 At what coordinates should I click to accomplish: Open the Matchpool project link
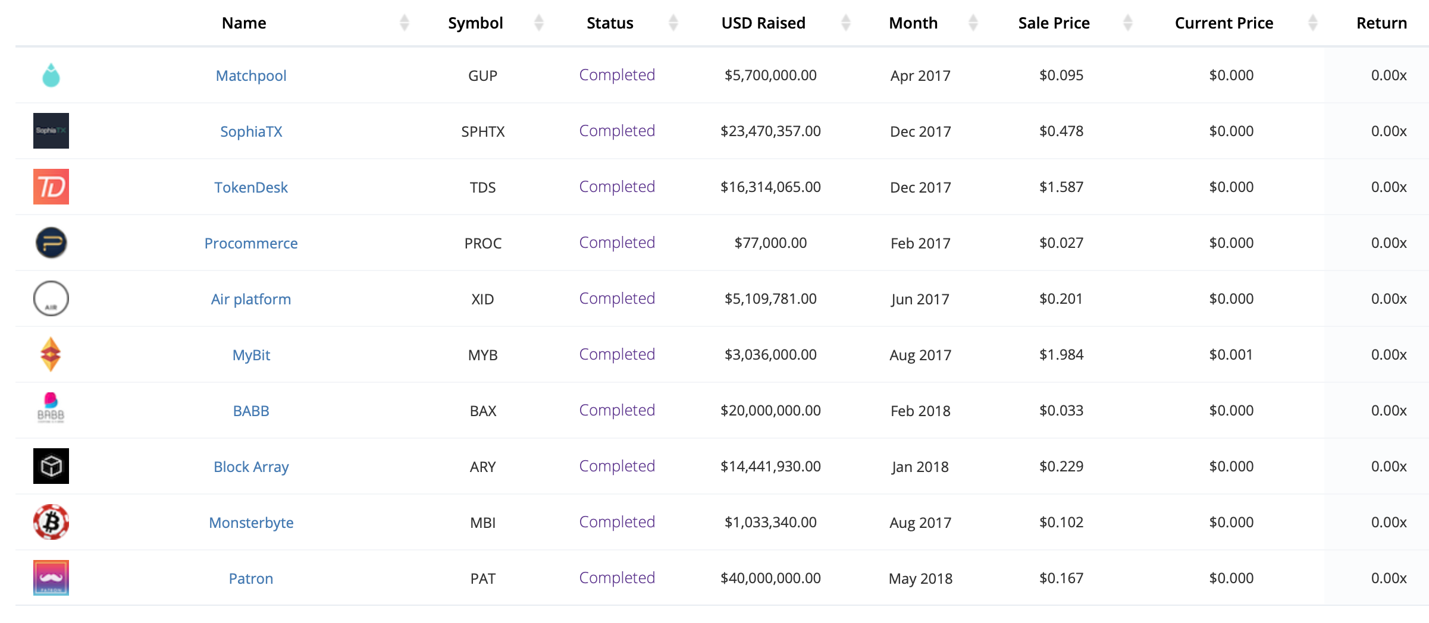pos(251,76)
